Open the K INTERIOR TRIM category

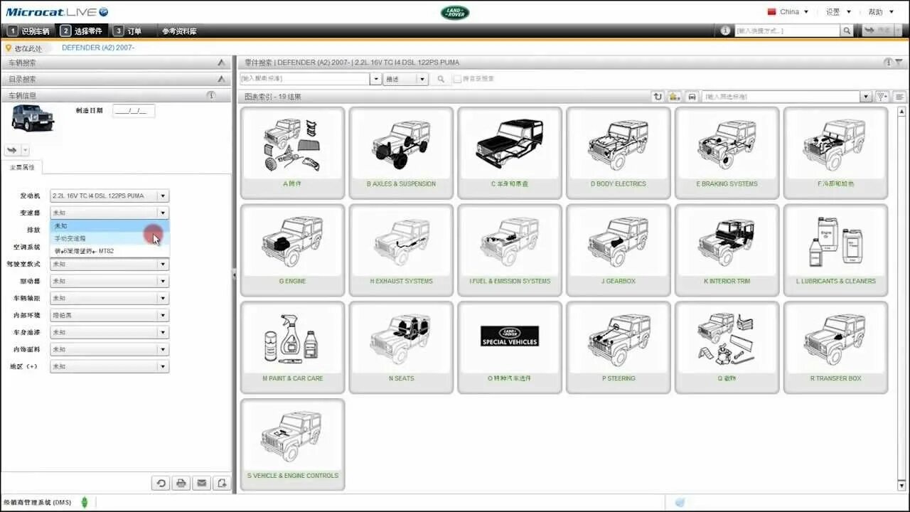tap(727, 250)
